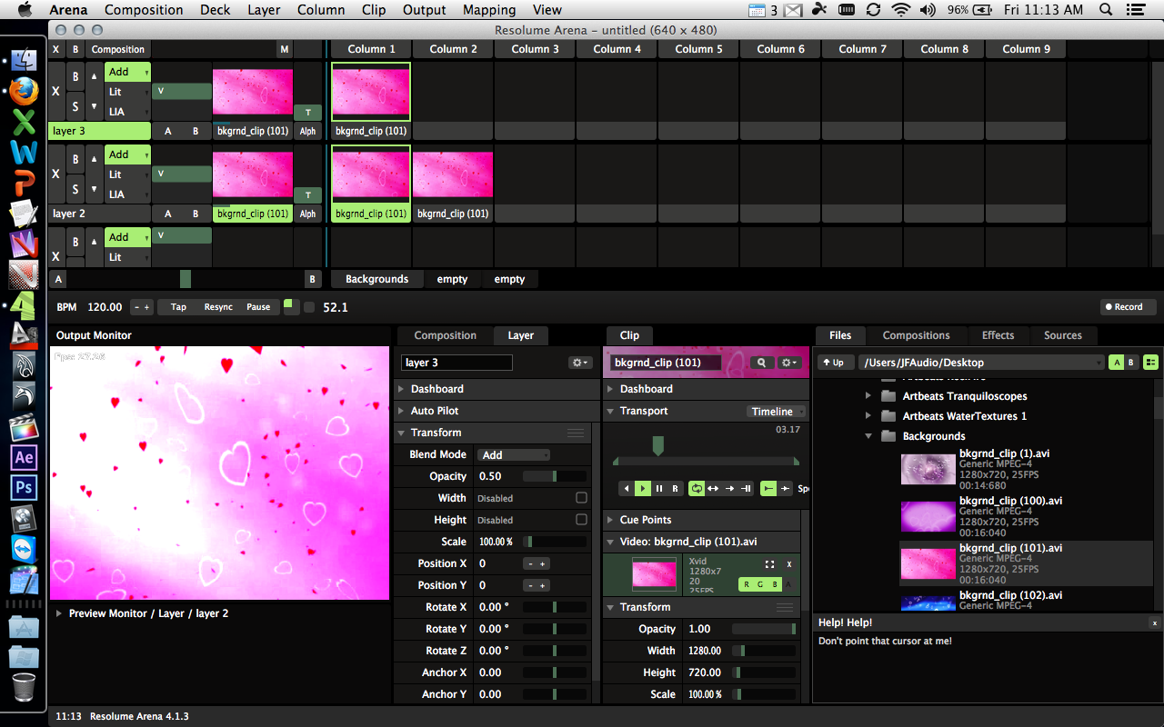This screenshot has height=727, width=1164.
Task: Open the Mapping menu in menu bar
Action: click(x=490, y=10)
